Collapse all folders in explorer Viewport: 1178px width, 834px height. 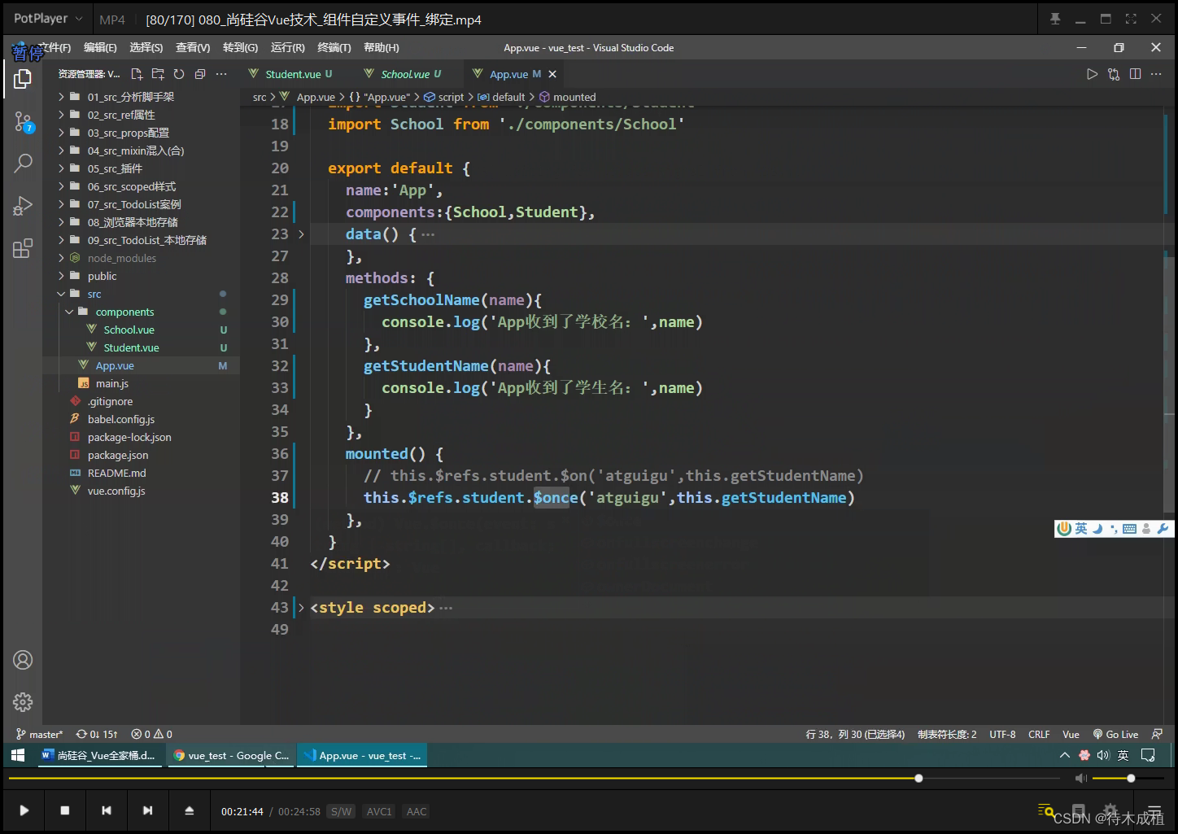tap(200, 74)
